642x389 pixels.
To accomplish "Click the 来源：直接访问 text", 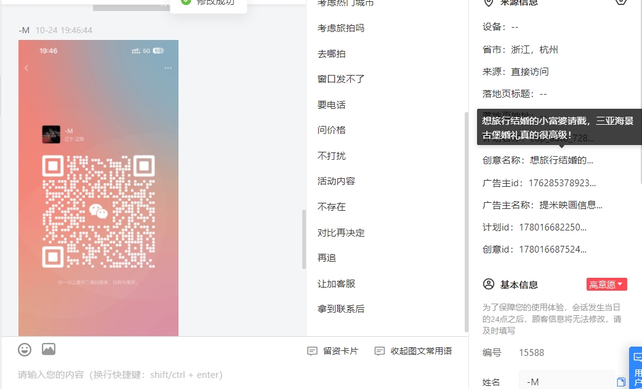I will point(515,72).
